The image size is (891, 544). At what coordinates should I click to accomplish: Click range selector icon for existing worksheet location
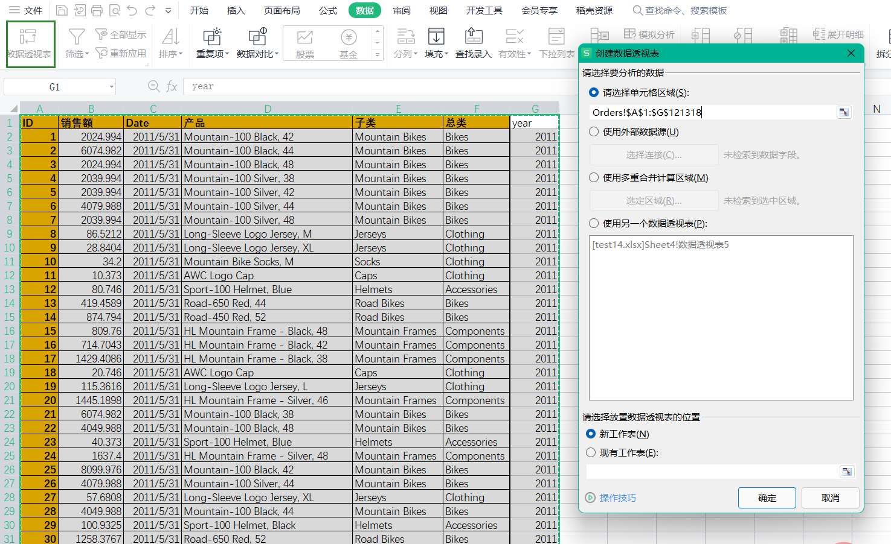click(847, 472)
